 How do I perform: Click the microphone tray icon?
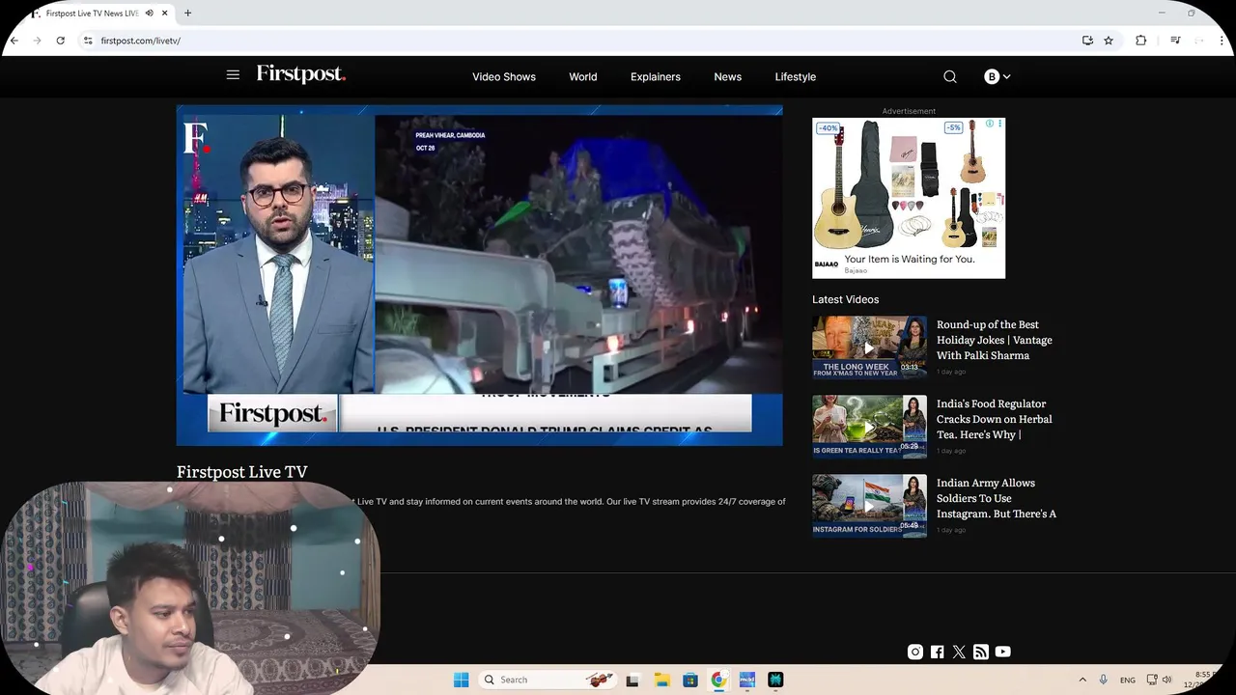1104,680
